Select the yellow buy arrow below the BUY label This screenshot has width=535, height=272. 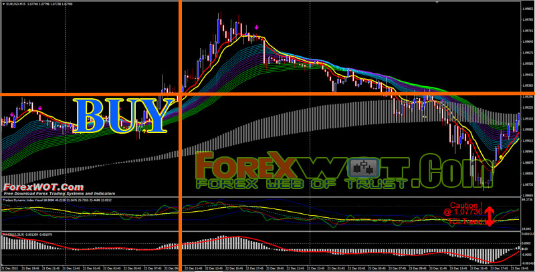pos(144,130)
